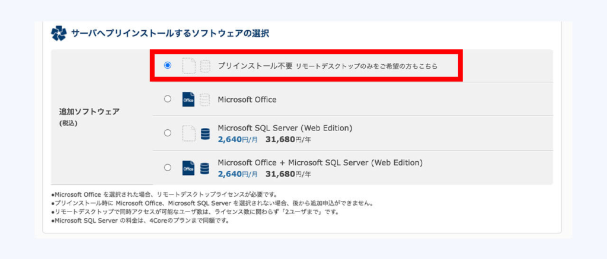Click the dotted database icon in プリインストール不要 row

point(205,66)
